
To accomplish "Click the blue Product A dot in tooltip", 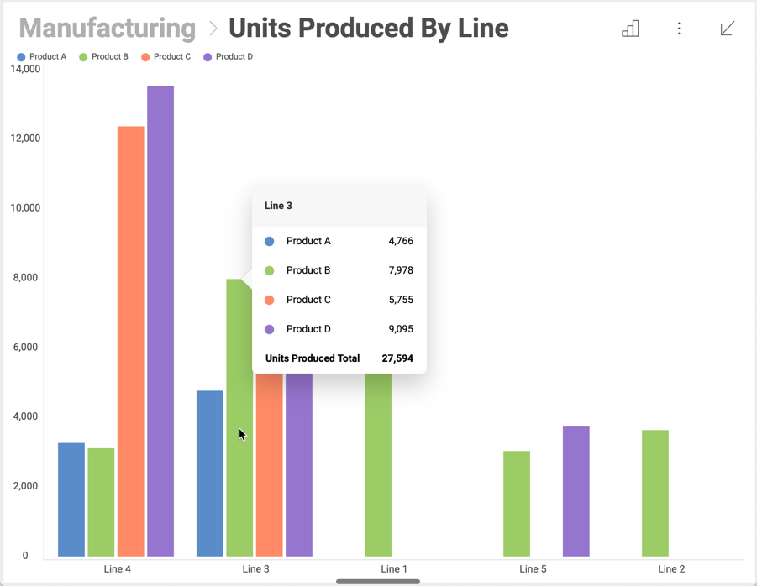I will click(270, 241).
